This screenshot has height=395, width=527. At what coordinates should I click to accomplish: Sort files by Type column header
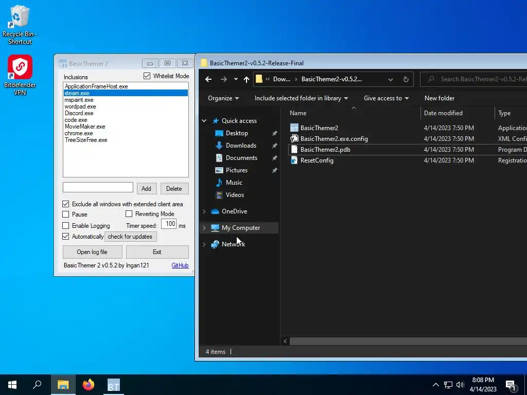click(511, 113)
